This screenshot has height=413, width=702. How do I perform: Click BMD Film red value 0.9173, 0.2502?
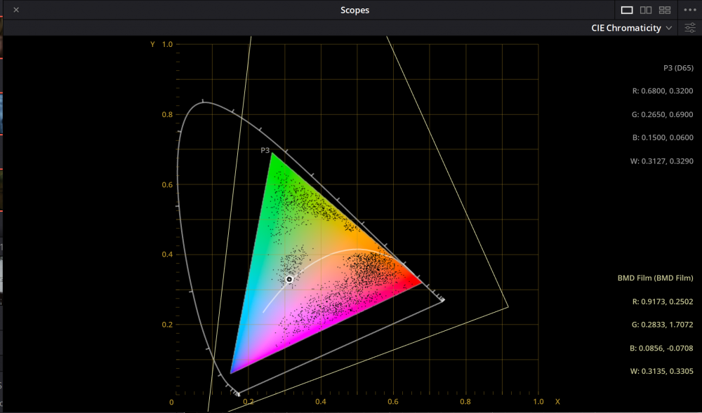(x=663, y=302)
